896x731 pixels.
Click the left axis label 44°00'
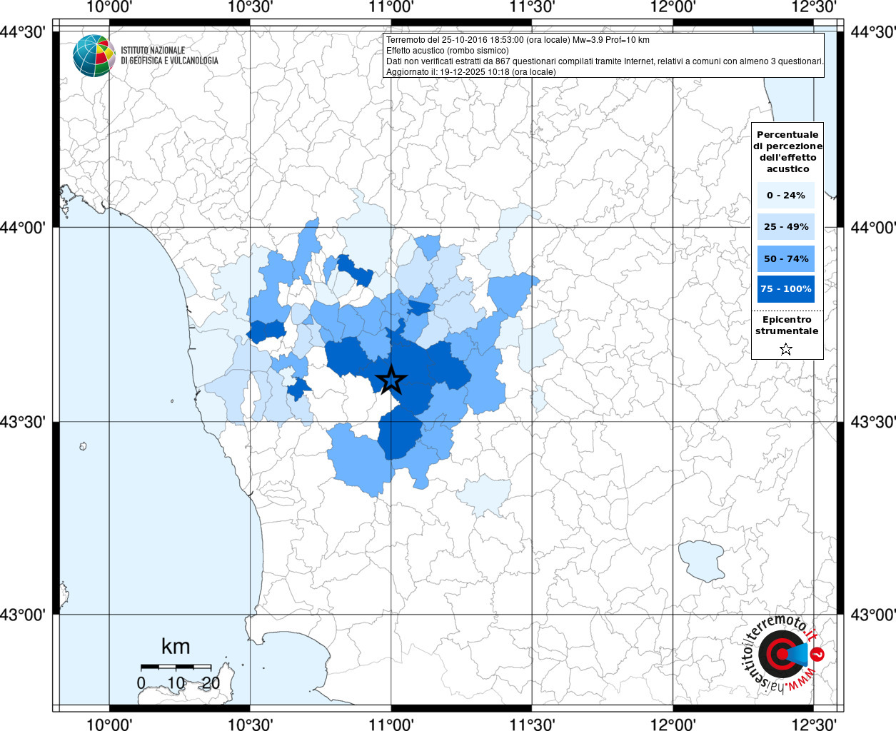tap(23, 228)
